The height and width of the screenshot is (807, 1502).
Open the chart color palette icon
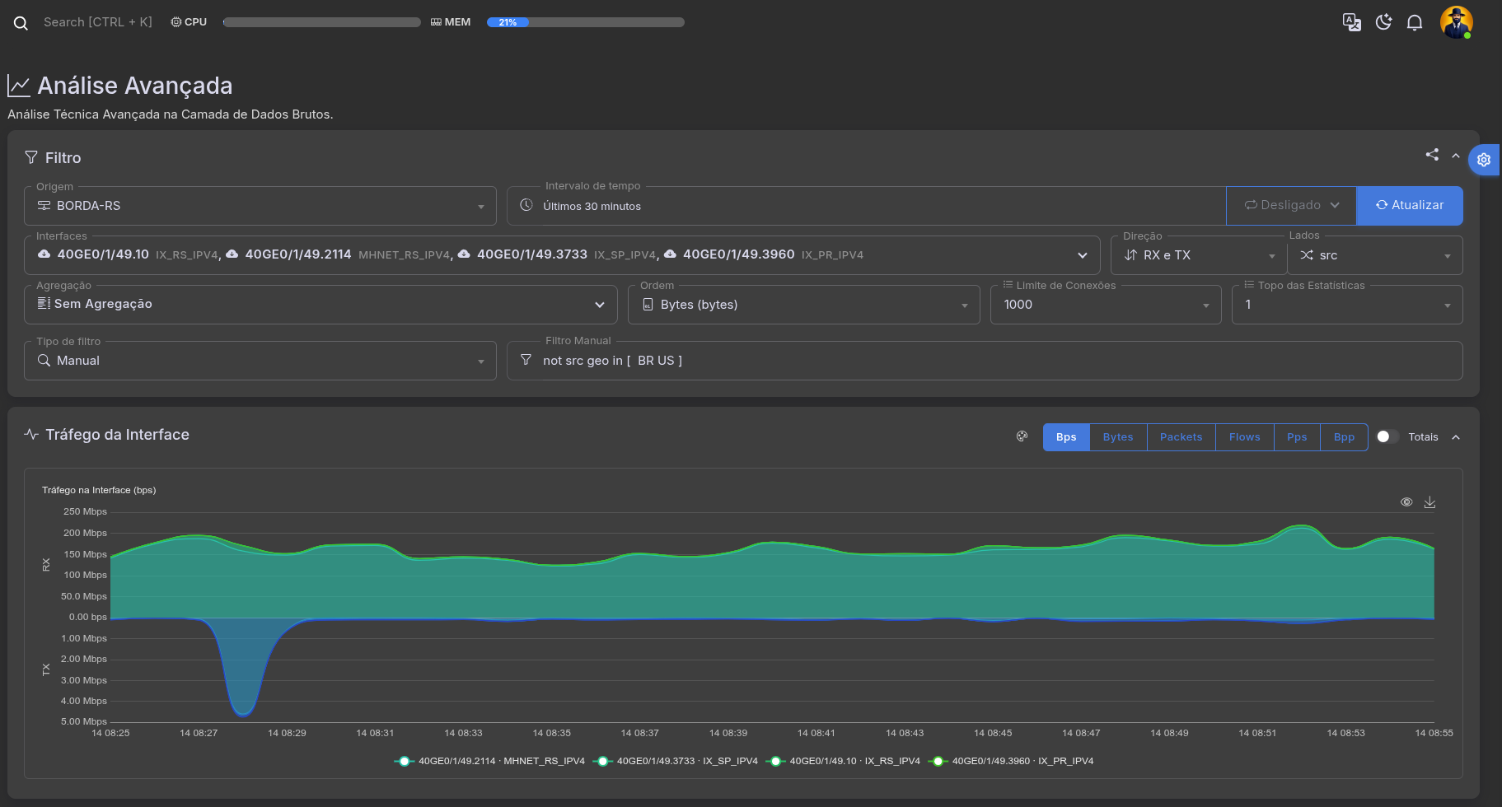point(1022,436)
